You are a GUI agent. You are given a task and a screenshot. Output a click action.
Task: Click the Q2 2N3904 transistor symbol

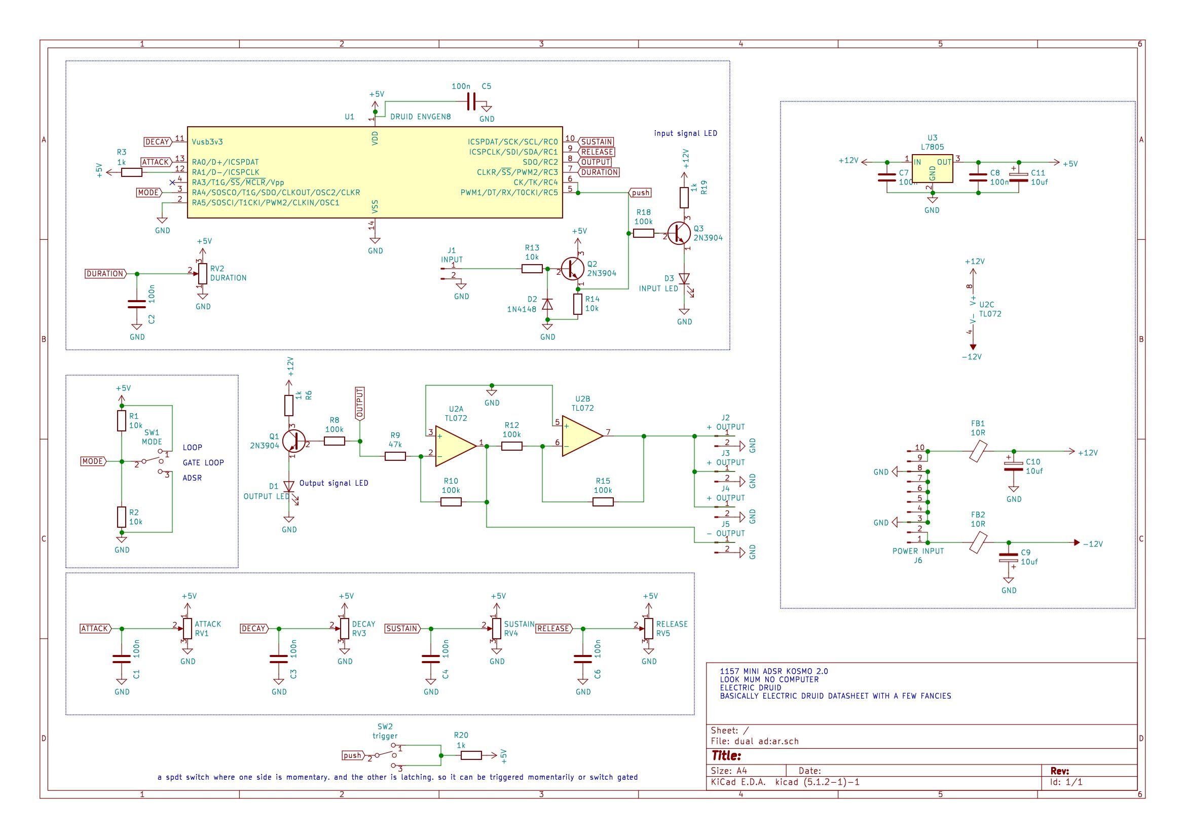tap(572, 269)
